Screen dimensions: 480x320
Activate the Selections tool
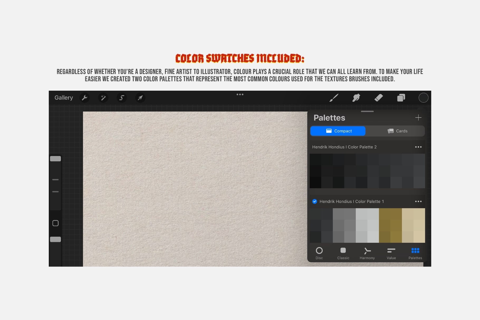(x=122, y=98)
